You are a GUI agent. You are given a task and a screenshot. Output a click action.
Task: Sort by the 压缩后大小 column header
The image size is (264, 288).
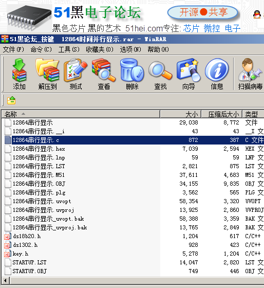[x=222, y=114]
